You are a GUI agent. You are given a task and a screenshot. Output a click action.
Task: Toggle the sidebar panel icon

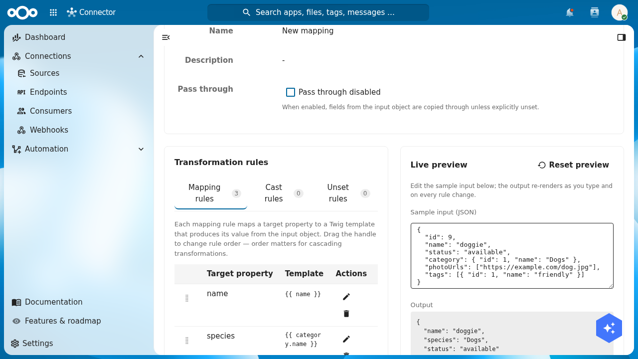point(622,37)
